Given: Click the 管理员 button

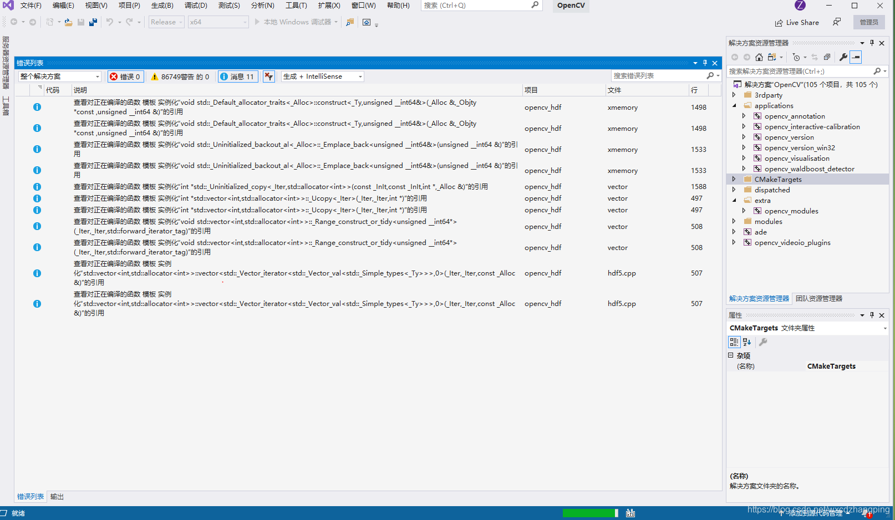Looking at the screenshot, I should [869, 22].
